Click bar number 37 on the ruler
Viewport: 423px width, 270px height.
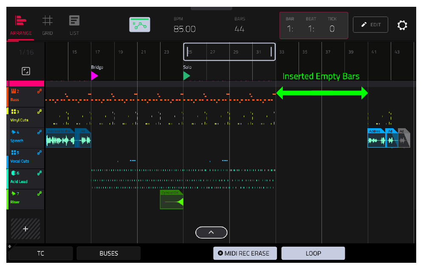(x=328, y=52)
